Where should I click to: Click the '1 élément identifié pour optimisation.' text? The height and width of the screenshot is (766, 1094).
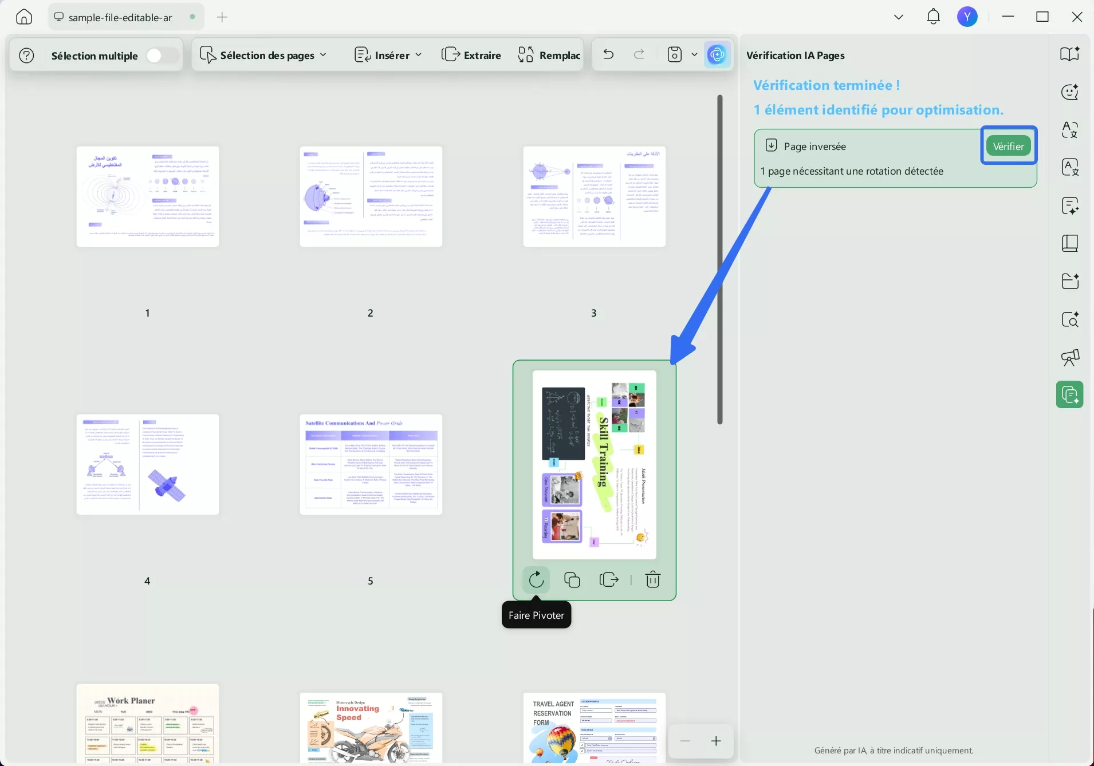879,110
